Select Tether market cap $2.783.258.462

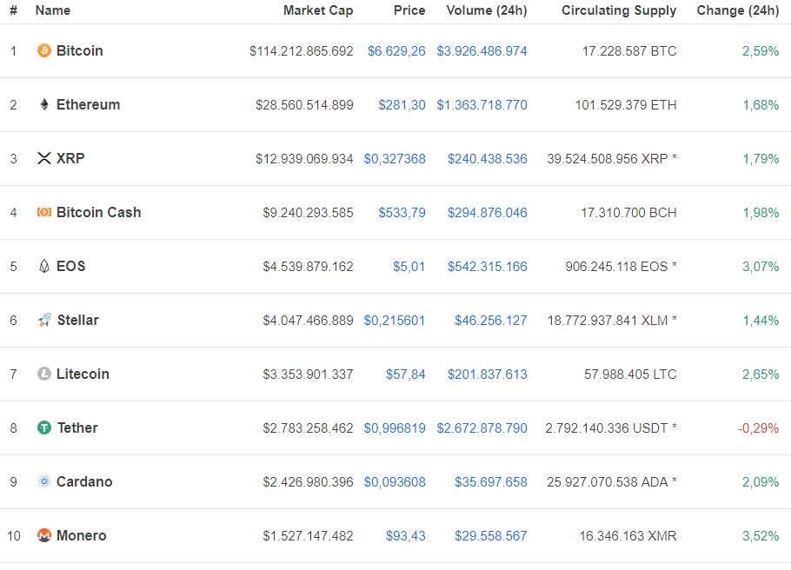308,428
